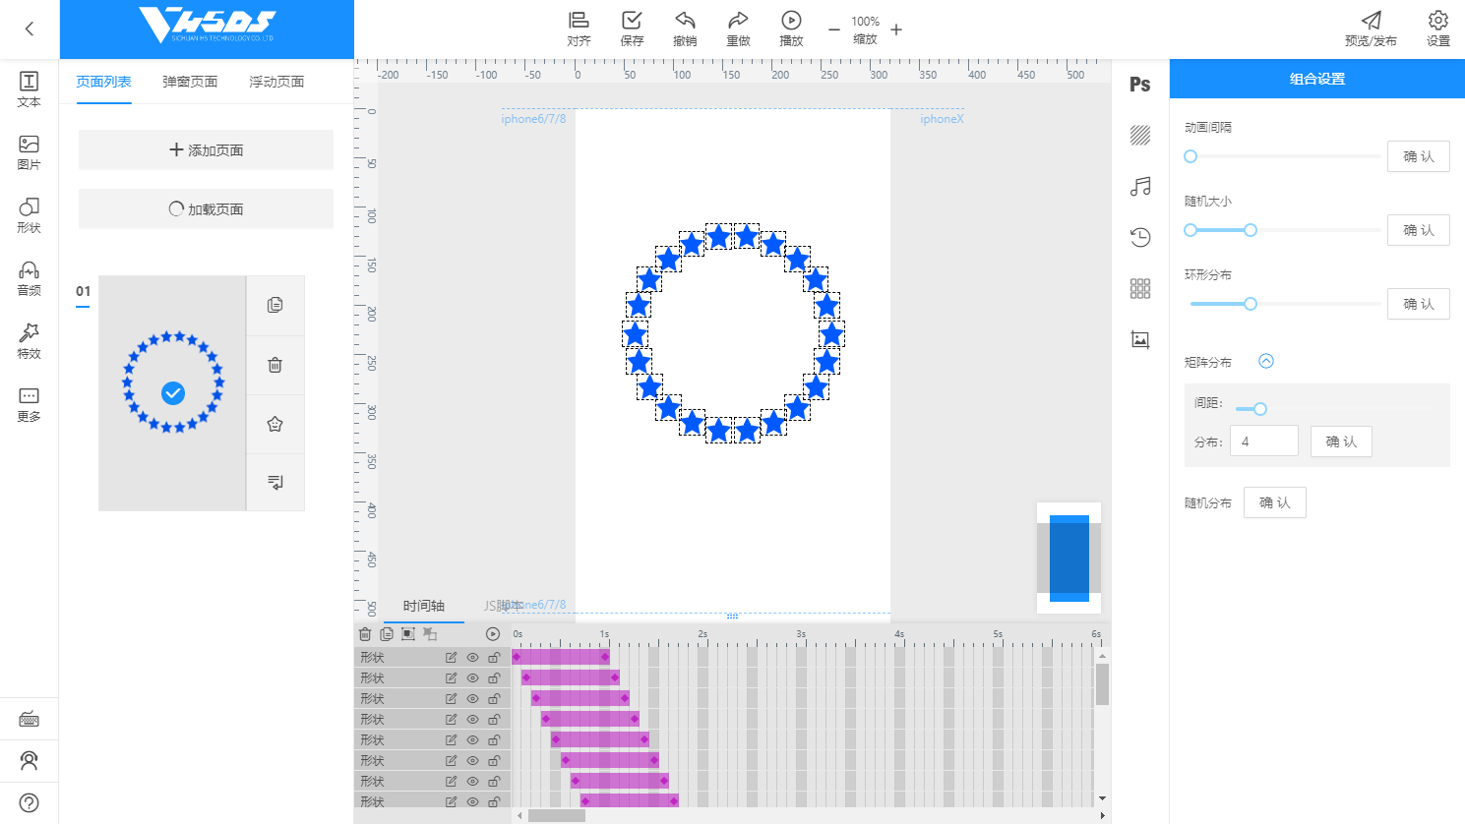
Task: Open the 特效 effects tool
Action: 30,341
